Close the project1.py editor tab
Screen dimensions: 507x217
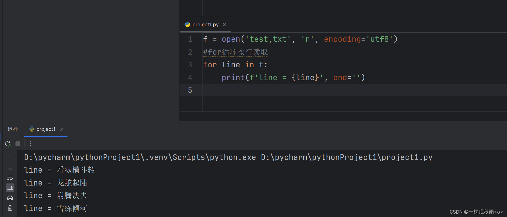[224, 25]
